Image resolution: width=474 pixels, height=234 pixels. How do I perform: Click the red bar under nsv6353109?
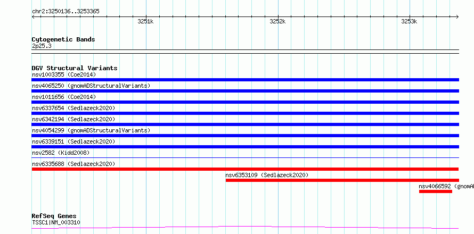[342, 180]
